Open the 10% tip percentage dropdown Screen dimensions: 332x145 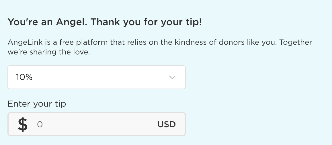coord(96,77)
